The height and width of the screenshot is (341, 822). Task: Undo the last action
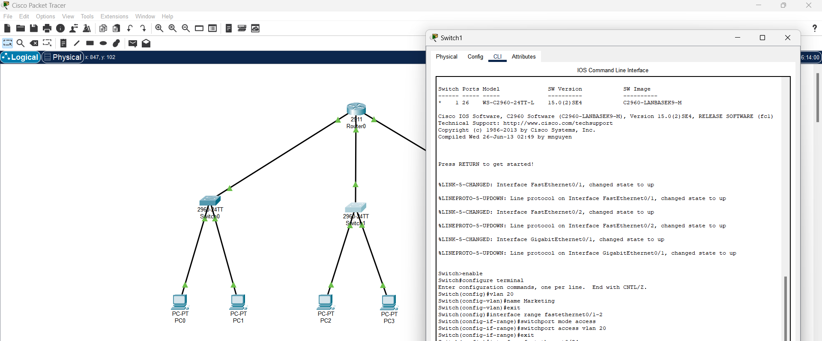(130, 28)
